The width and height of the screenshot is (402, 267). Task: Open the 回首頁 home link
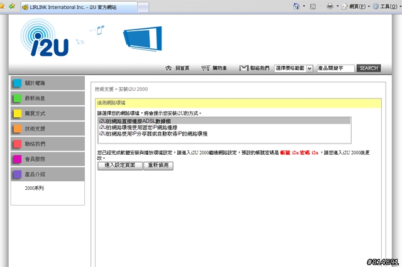click(x=182, y=68)
